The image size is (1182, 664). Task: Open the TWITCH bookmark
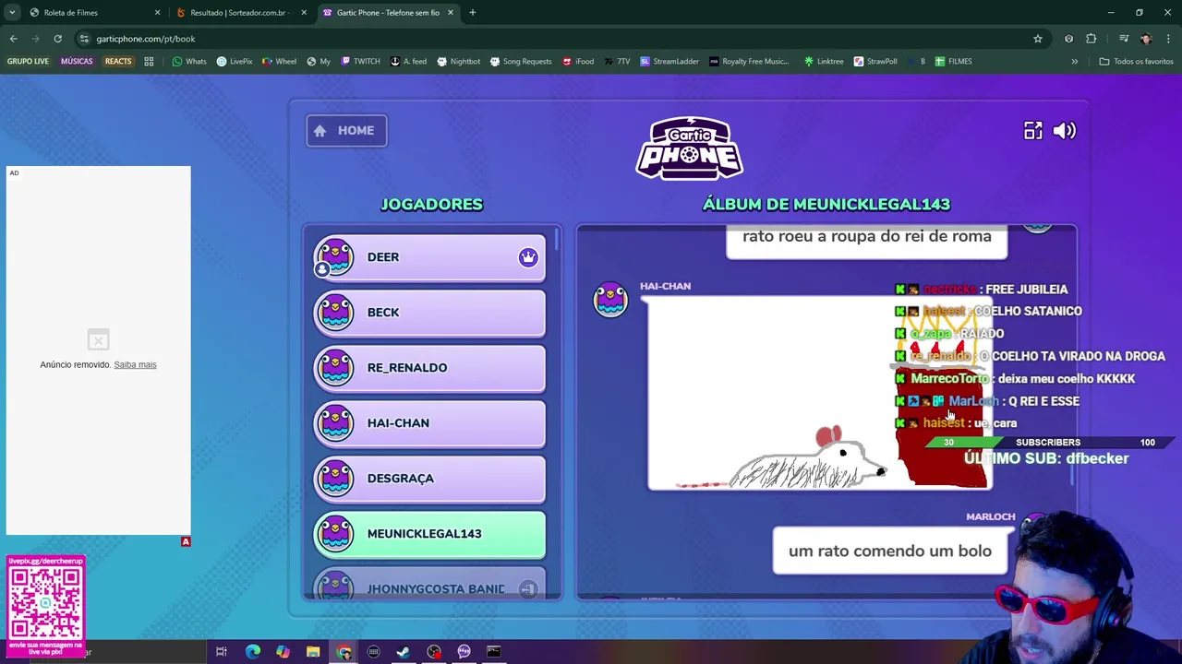[x=360, y=62]
